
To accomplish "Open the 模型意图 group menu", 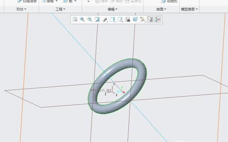I will [189, 9].
